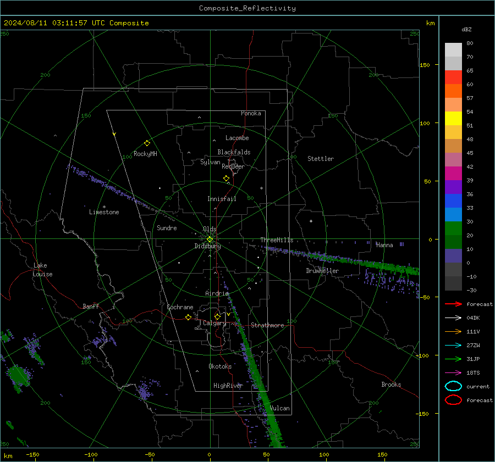This screenshot has width=495, height=462.
Task: Click the yellow radar-site diamond at Olds
Action: pyautogui.click(x=210, y=240)
